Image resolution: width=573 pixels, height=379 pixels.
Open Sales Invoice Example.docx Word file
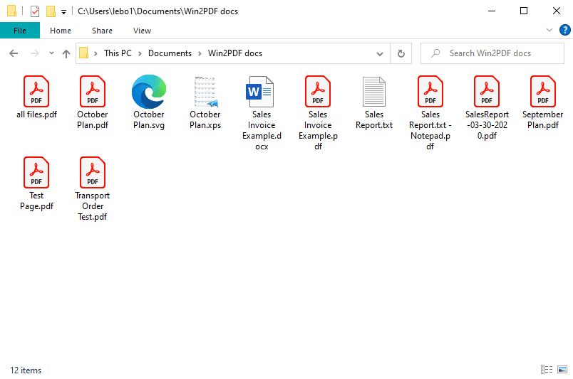pos(261,92)
